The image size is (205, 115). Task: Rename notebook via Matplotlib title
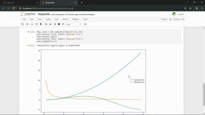[x=44, y=14]
